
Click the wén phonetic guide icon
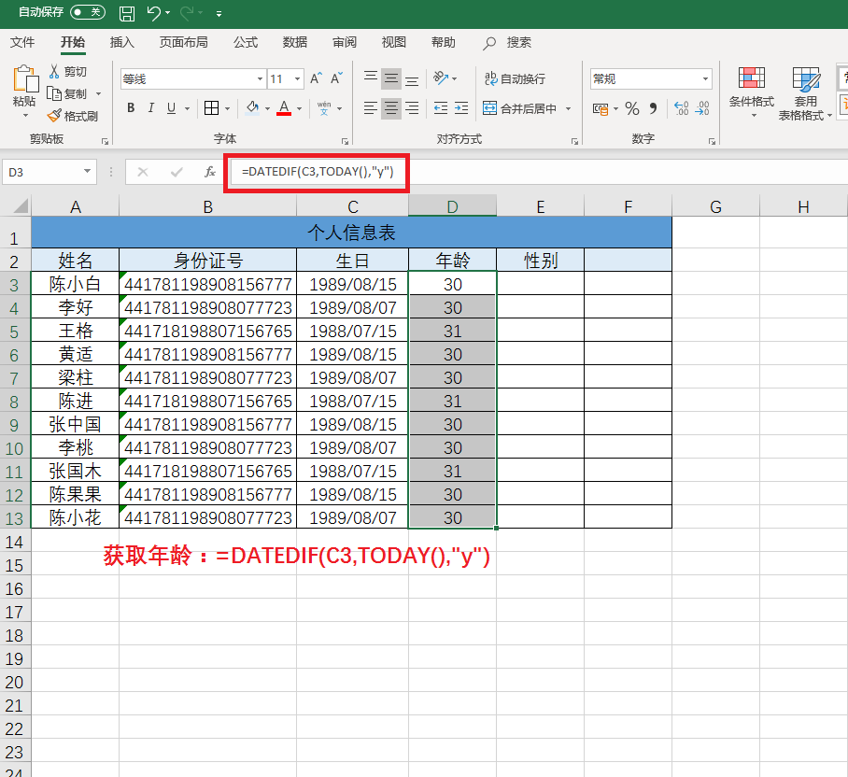coord(324,108)
